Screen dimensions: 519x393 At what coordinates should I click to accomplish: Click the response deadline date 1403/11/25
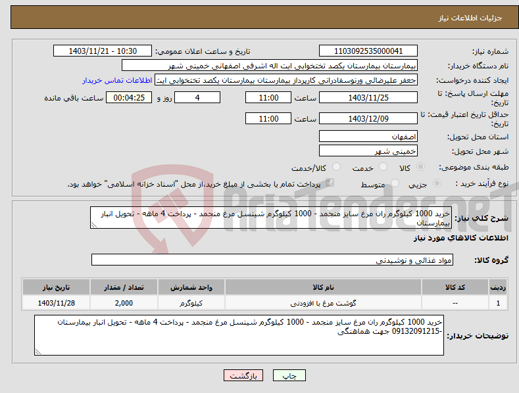(x=368, y=97)
